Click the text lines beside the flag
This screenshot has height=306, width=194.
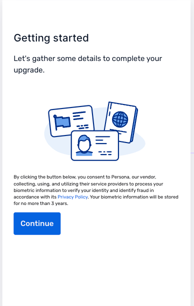point(79,115)
